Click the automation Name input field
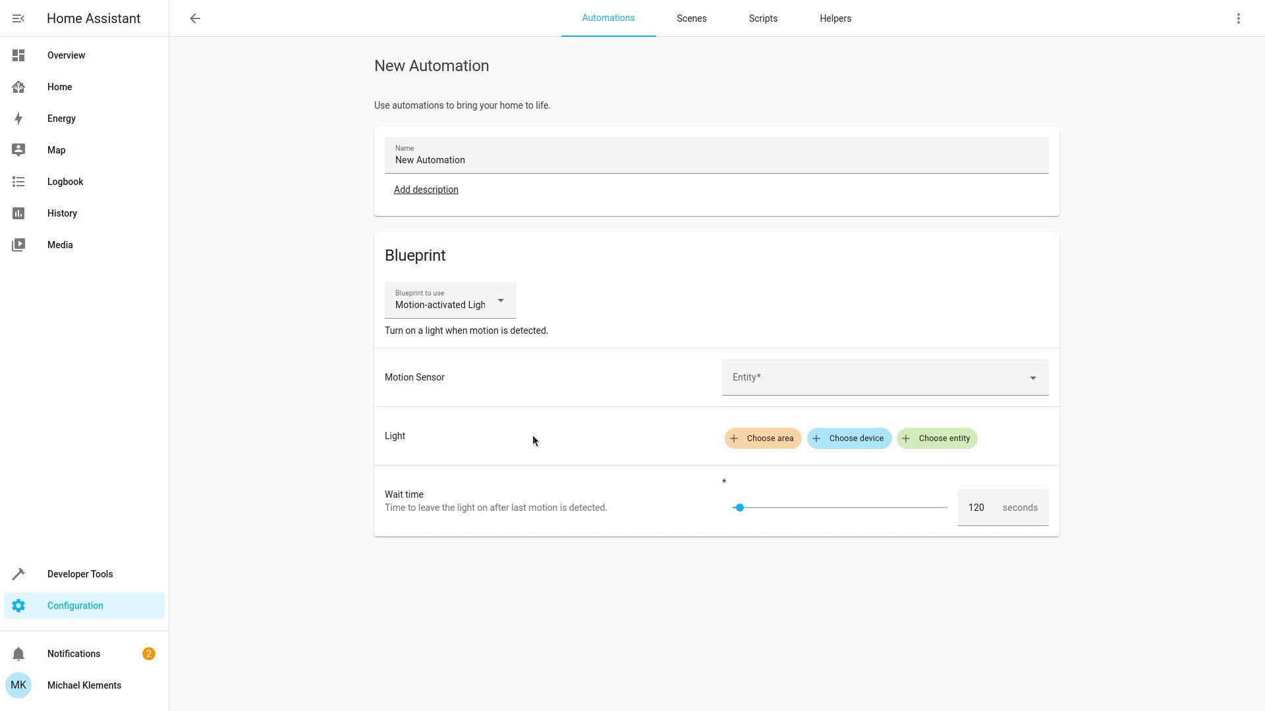This screenshot has width=1265, height=711. (716, 160)
